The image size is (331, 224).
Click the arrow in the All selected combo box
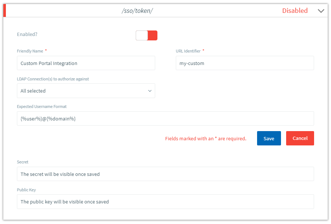pos(150,91)
